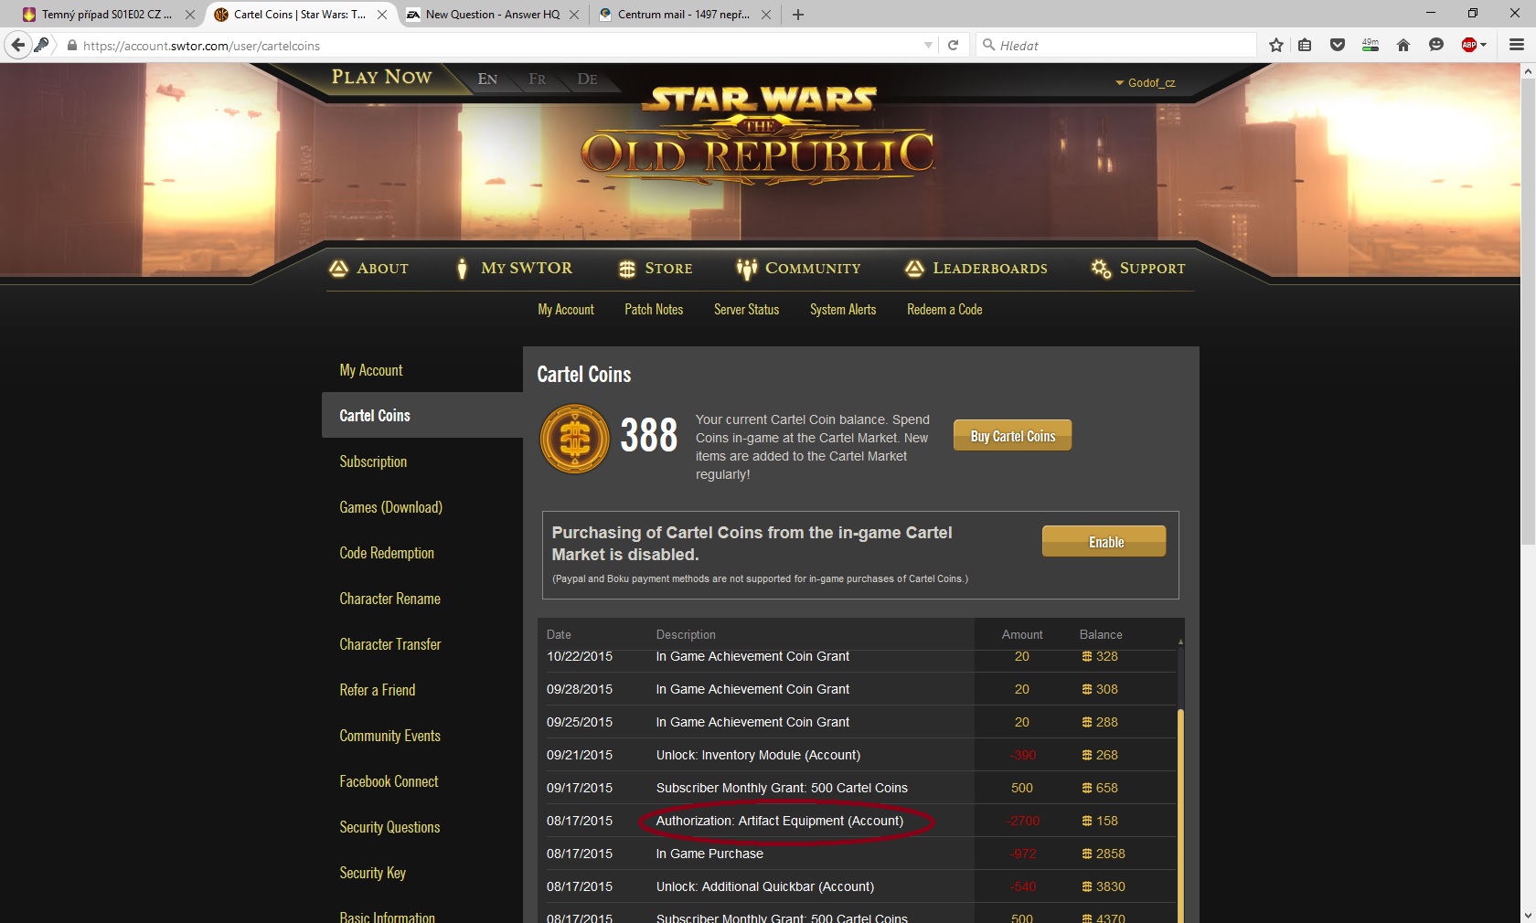The width and height of the screenshot is (1536, 923).
Task: Open the Firefox hamburger menu
Action: [x=1517, y=45]
